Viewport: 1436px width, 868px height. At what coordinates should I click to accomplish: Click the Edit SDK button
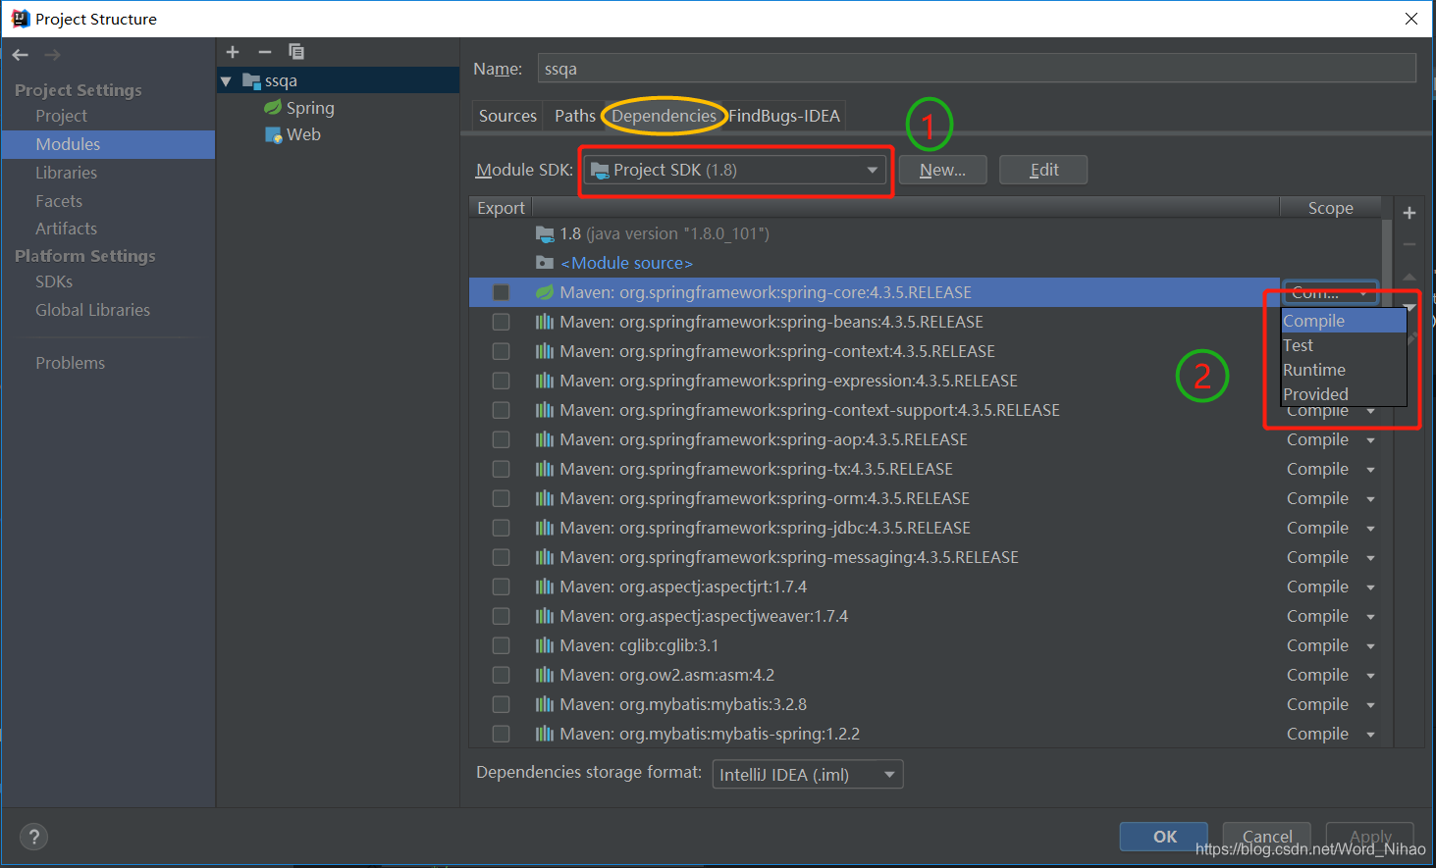(x=1043, y=170)
